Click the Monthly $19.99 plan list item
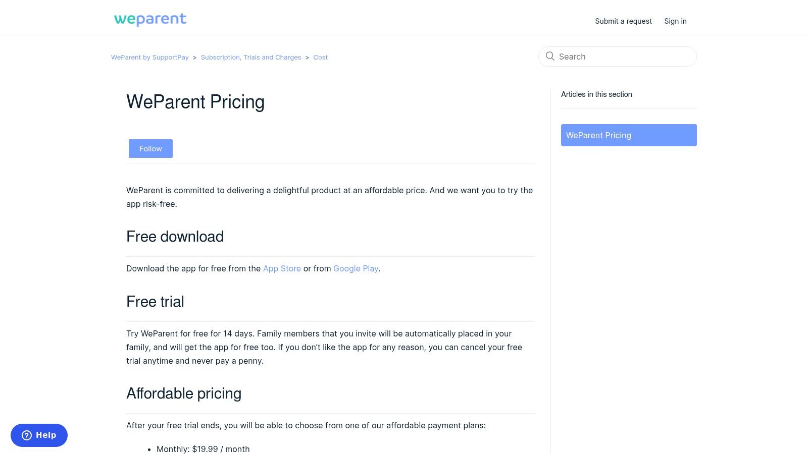Image resolution: width=808 pixels, height=454 pixels. [x=203, y=449]
